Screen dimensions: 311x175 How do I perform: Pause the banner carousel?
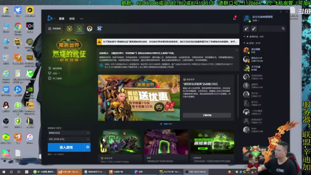point(161,124)
